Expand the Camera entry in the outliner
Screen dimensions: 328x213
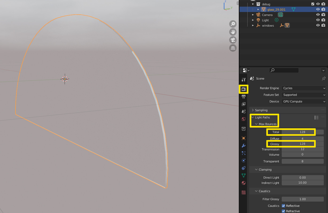[253, 15]
